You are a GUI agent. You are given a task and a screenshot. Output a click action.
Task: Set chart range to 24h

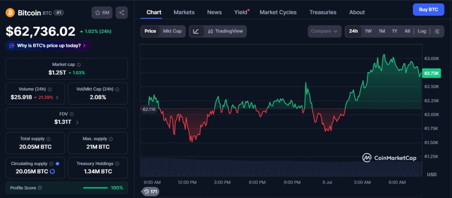pyautogui.click(x=354, y=31)
